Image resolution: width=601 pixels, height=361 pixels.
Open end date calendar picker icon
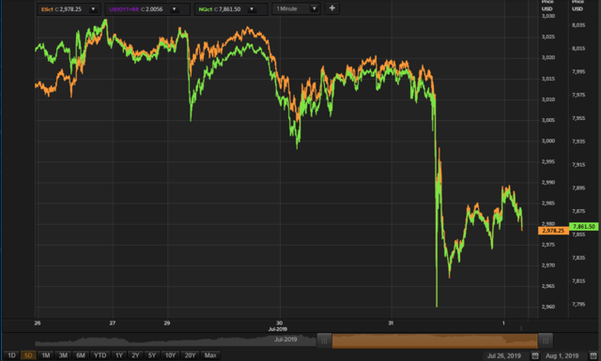coord(593,355)
